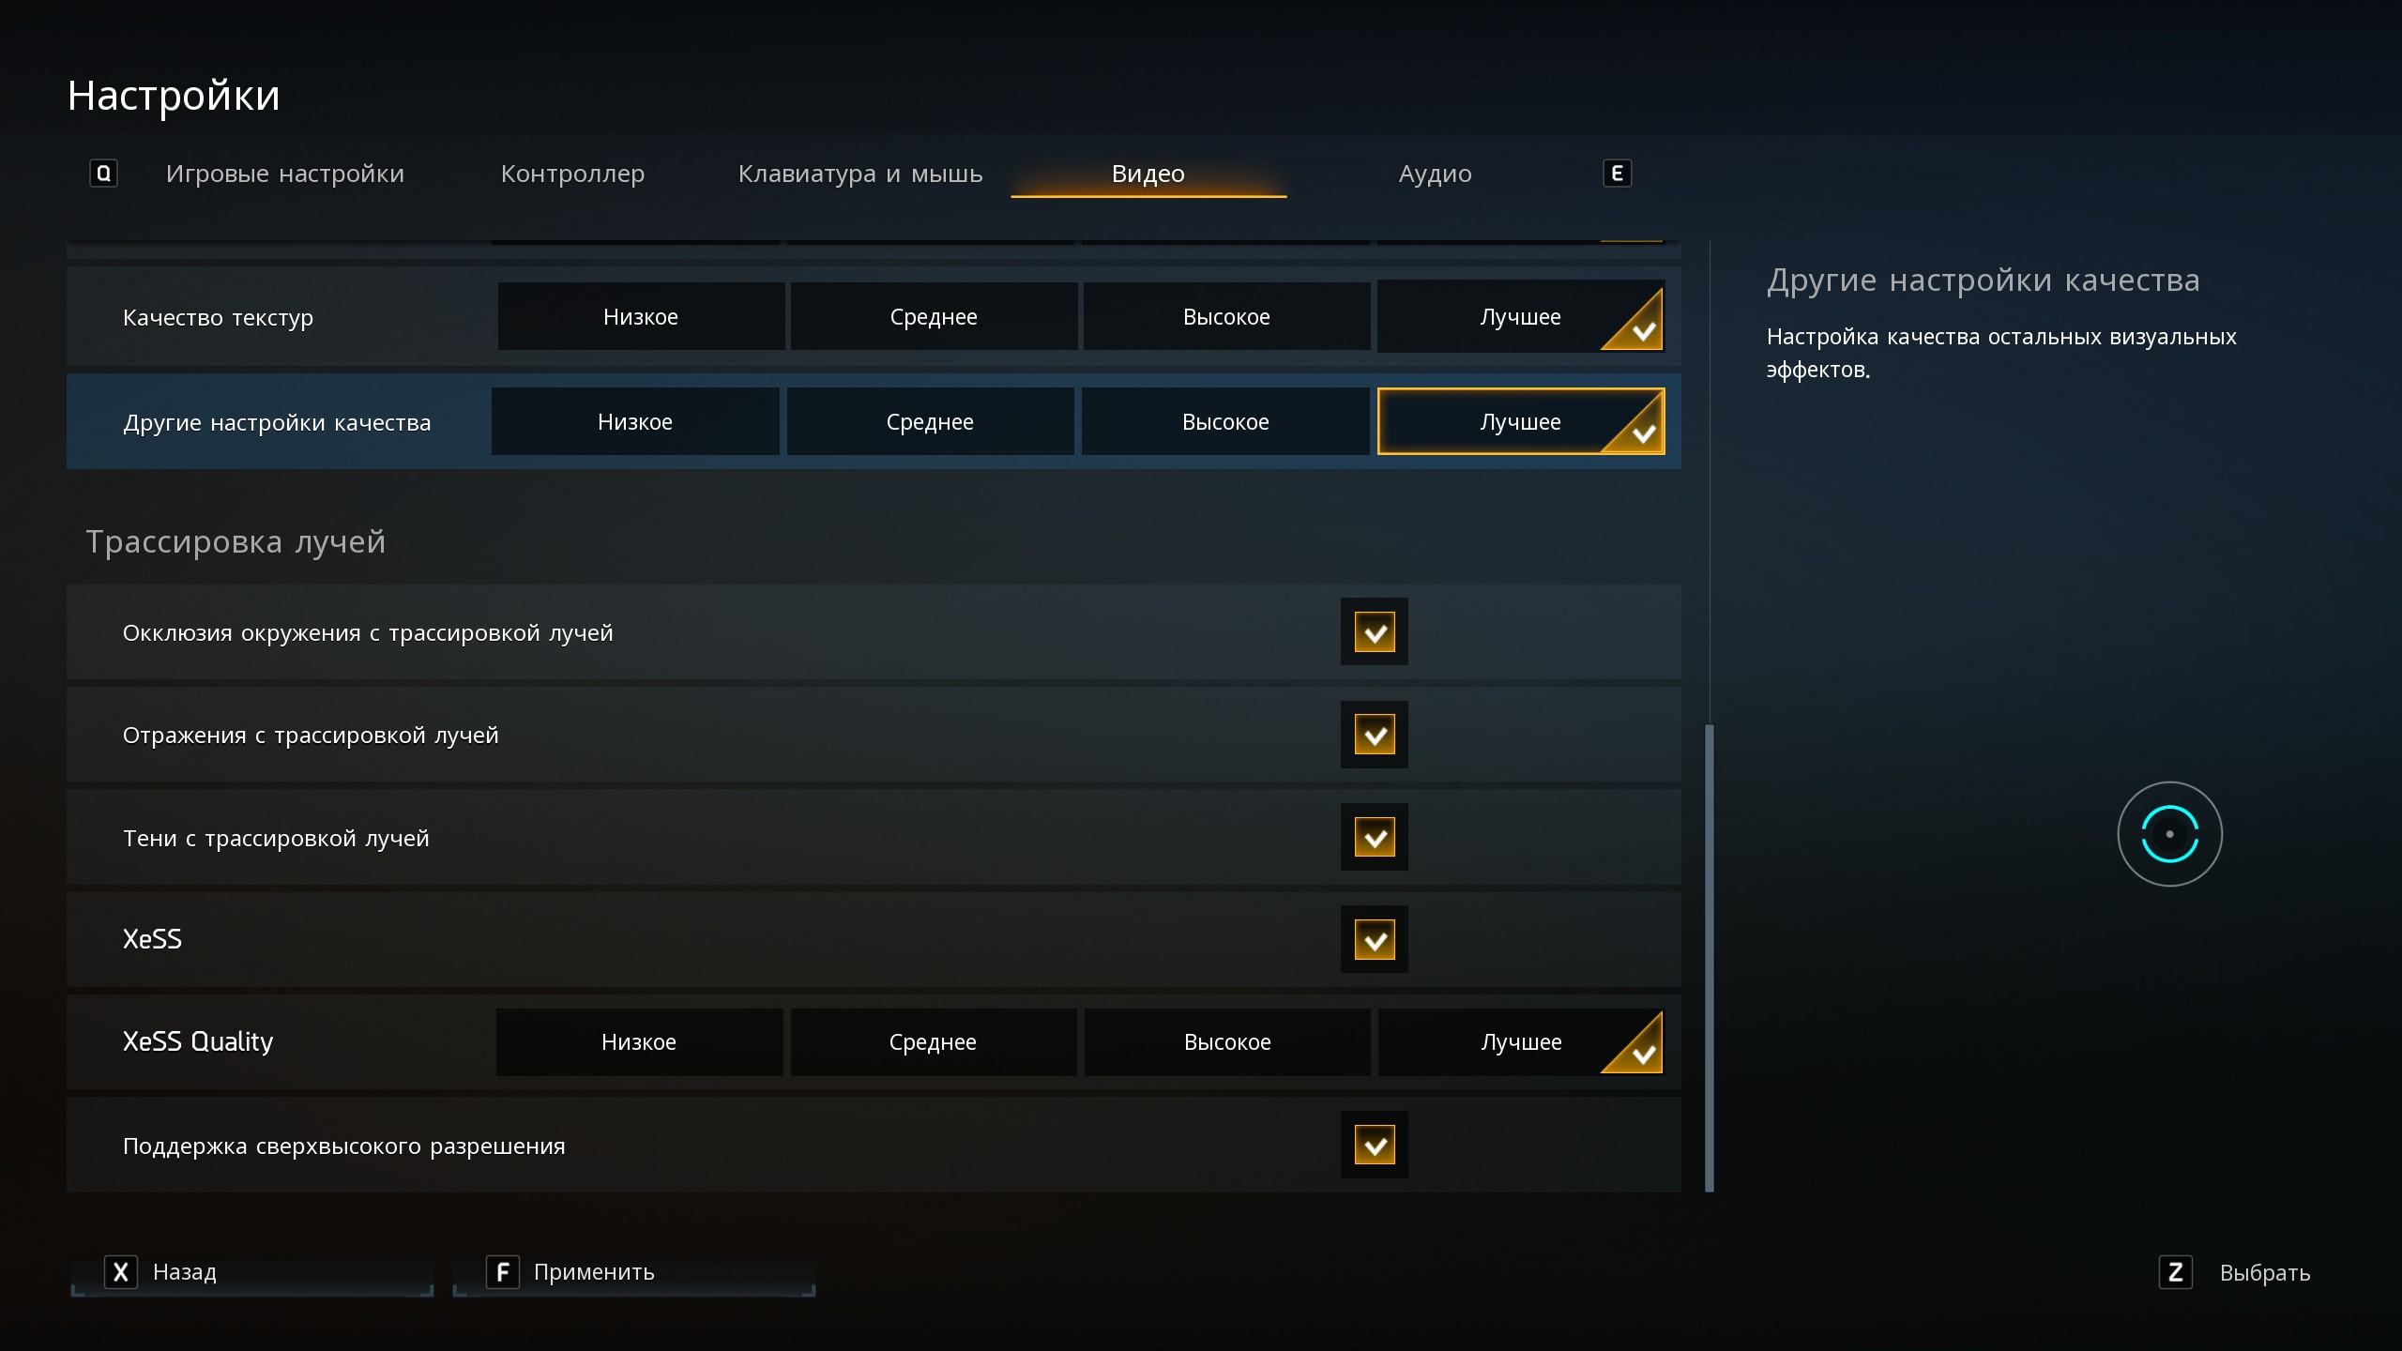
Task: Set texture quality to Высокое
Action: [x=1226, y=317]
